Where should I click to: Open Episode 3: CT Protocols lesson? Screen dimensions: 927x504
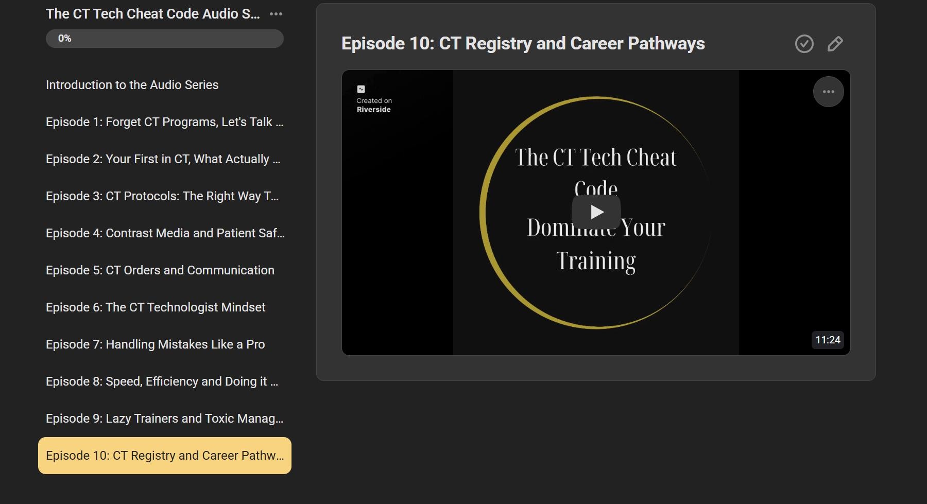[165, 196]
